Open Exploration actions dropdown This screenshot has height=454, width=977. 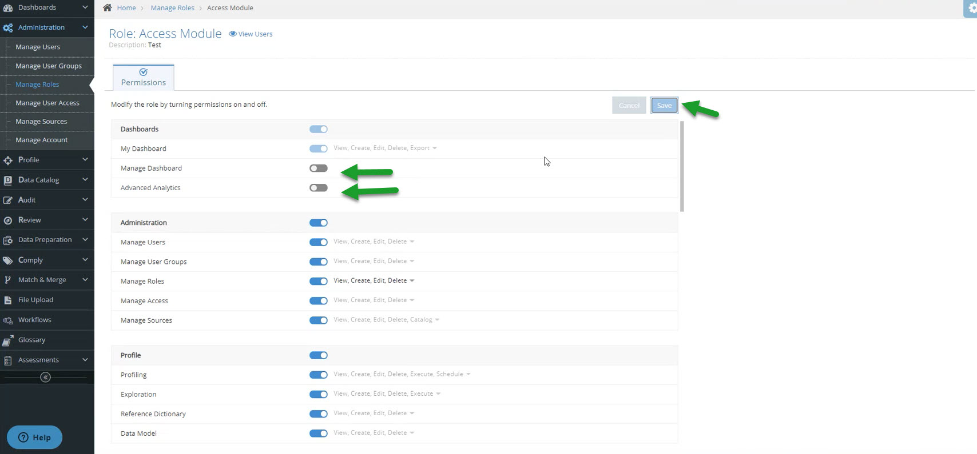coord(387,393)
